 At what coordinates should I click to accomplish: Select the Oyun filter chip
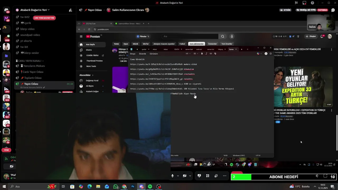(x=126, y=44)
